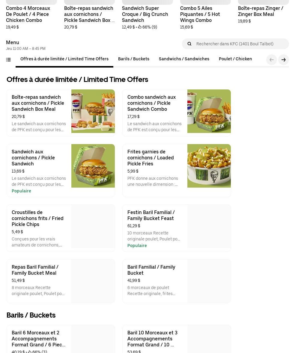Select the Pickle Sandwich product image
Viewport: 295px width, 353px height.
(93, 166)
